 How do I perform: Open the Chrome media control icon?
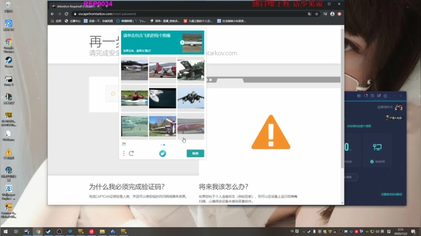[x=325, y=14]
